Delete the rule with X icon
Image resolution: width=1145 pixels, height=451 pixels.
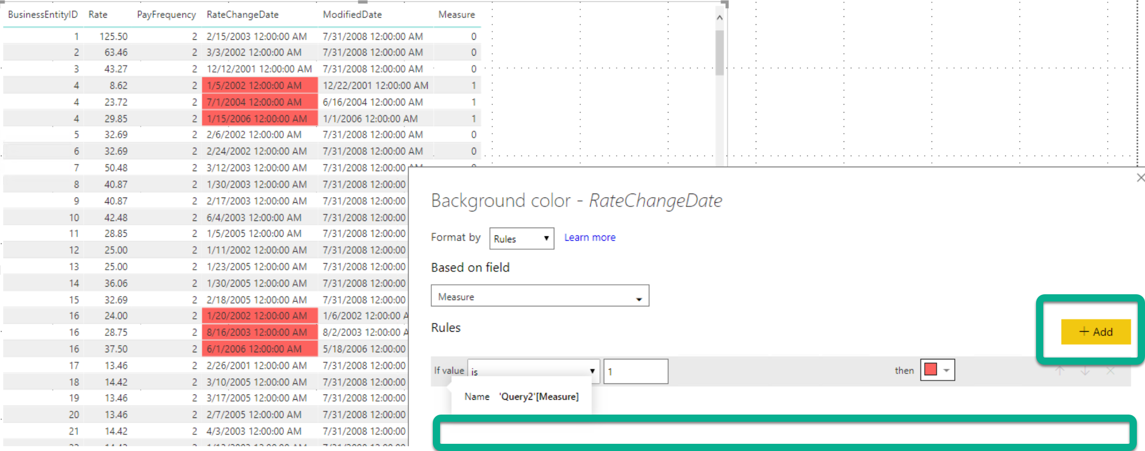pos(1110,370)
